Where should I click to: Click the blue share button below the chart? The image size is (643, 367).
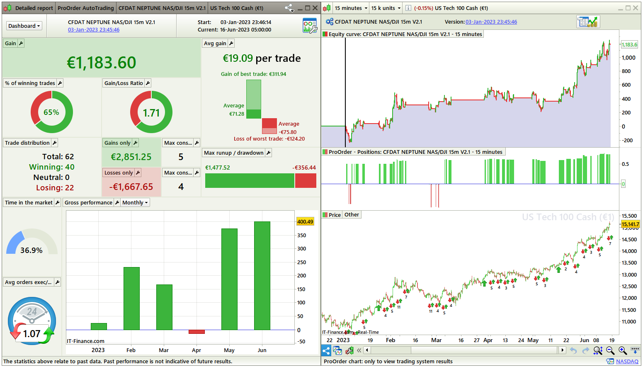pos(326,350)
